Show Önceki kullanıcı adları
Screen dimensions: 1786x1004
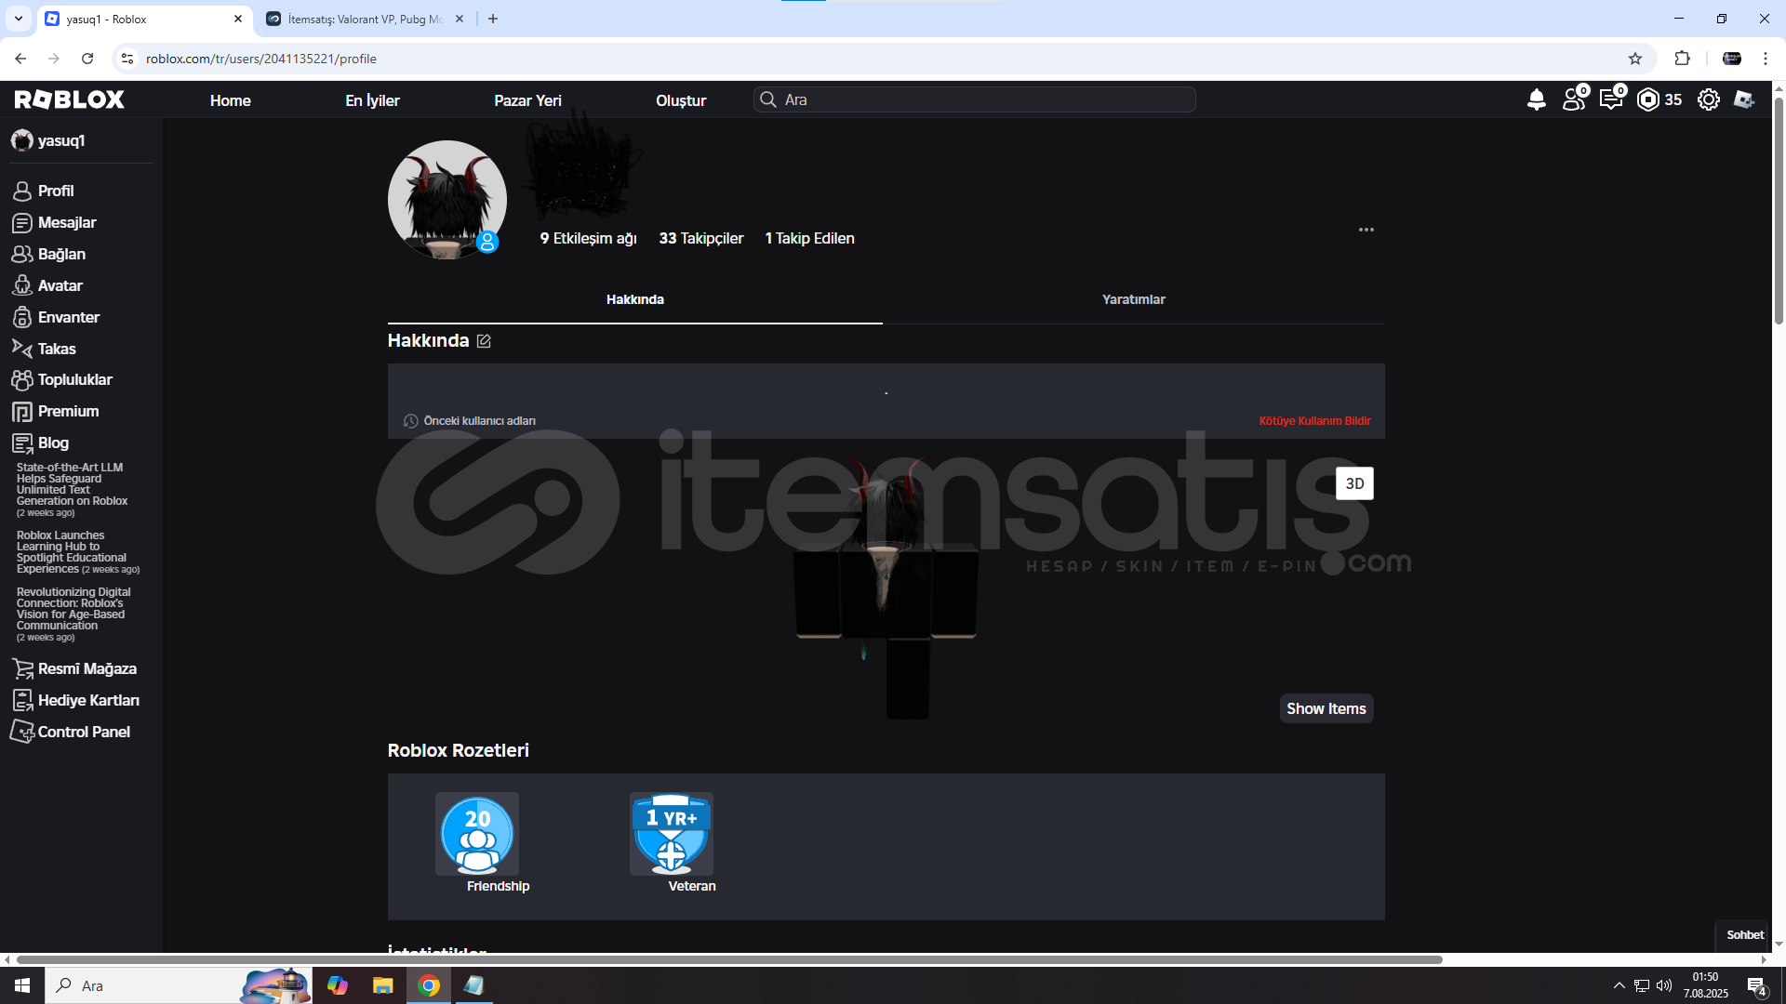[470, 421]
